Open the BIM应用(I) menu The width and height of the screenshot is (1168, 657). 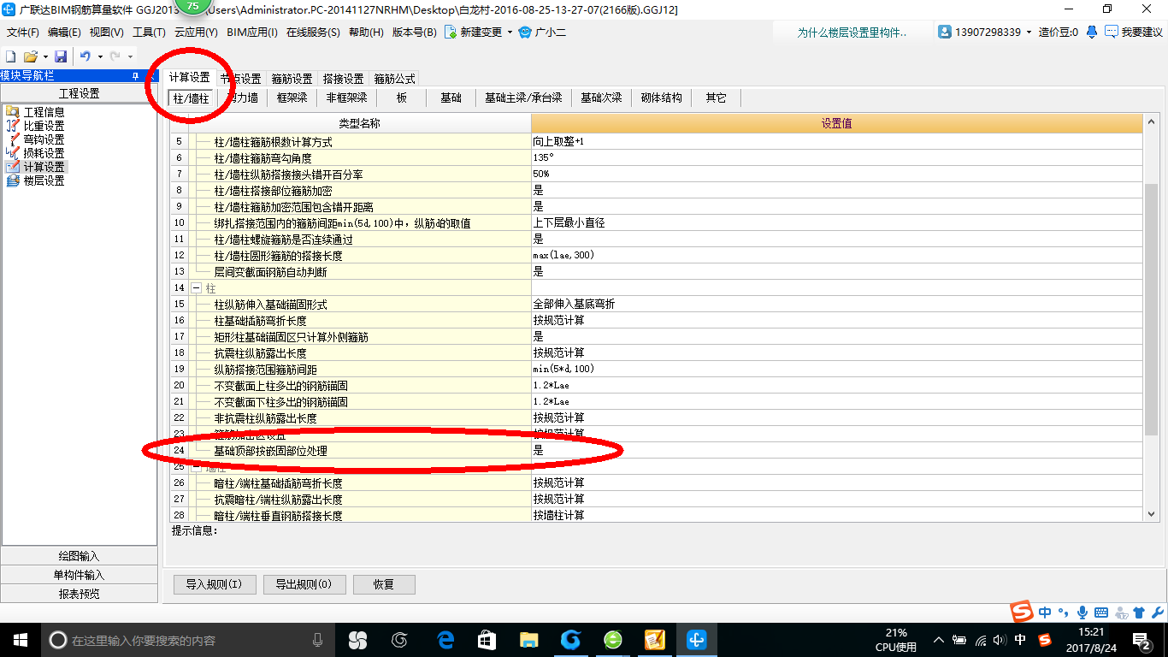(x=252, y=33)
